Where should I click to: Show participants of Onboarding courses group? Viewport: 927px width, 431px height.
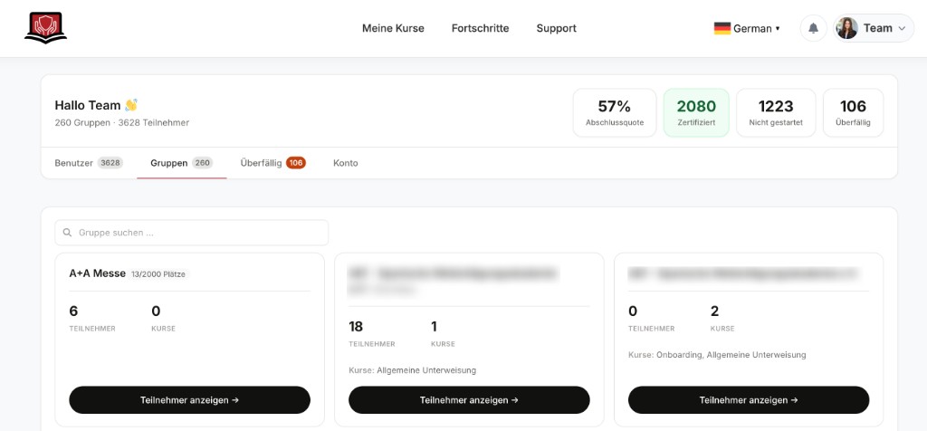(x=749, y=400)
